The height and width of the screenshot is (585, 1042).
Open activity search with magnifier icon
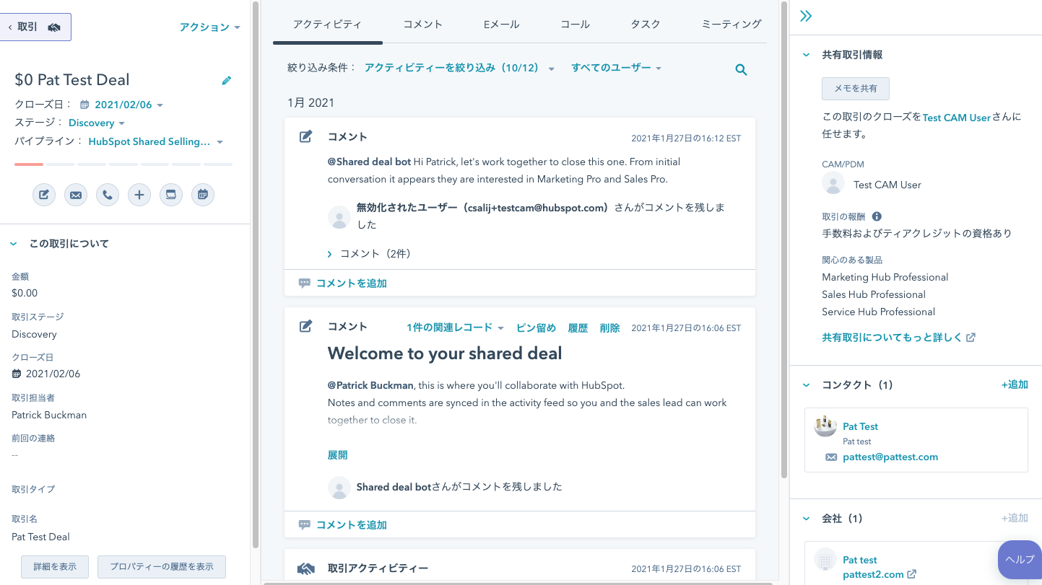741,70
